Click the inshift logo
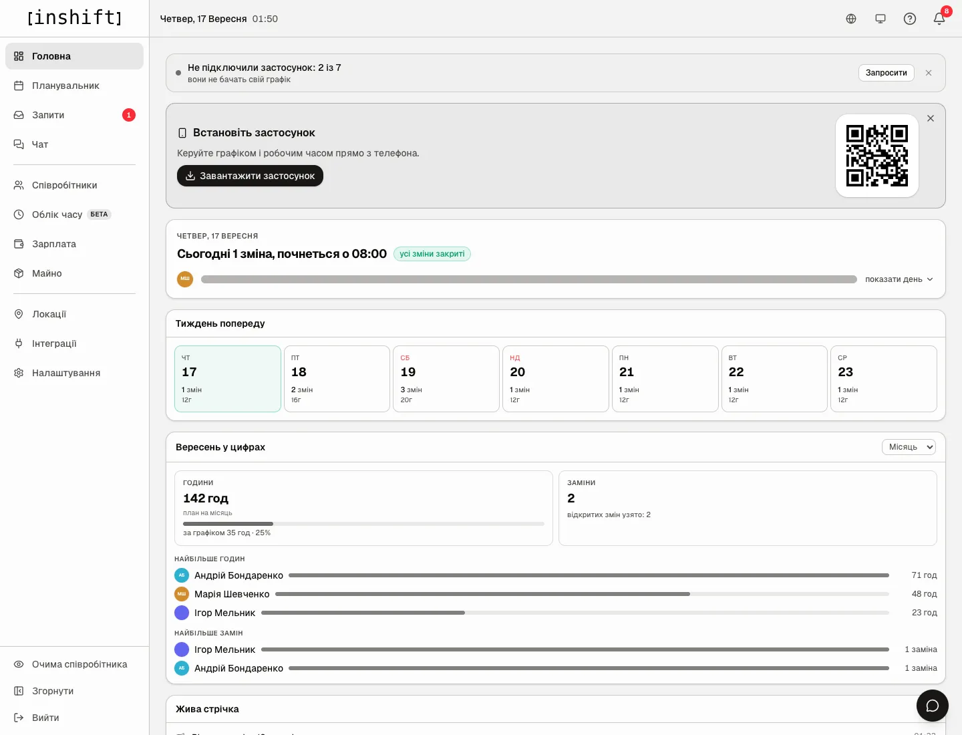Screen dimensions: 962x735 tap(74, 18)
